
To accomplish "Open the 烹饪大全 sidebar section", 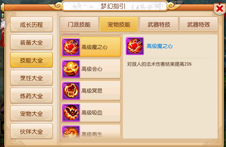I will click(x=31, y=78).
